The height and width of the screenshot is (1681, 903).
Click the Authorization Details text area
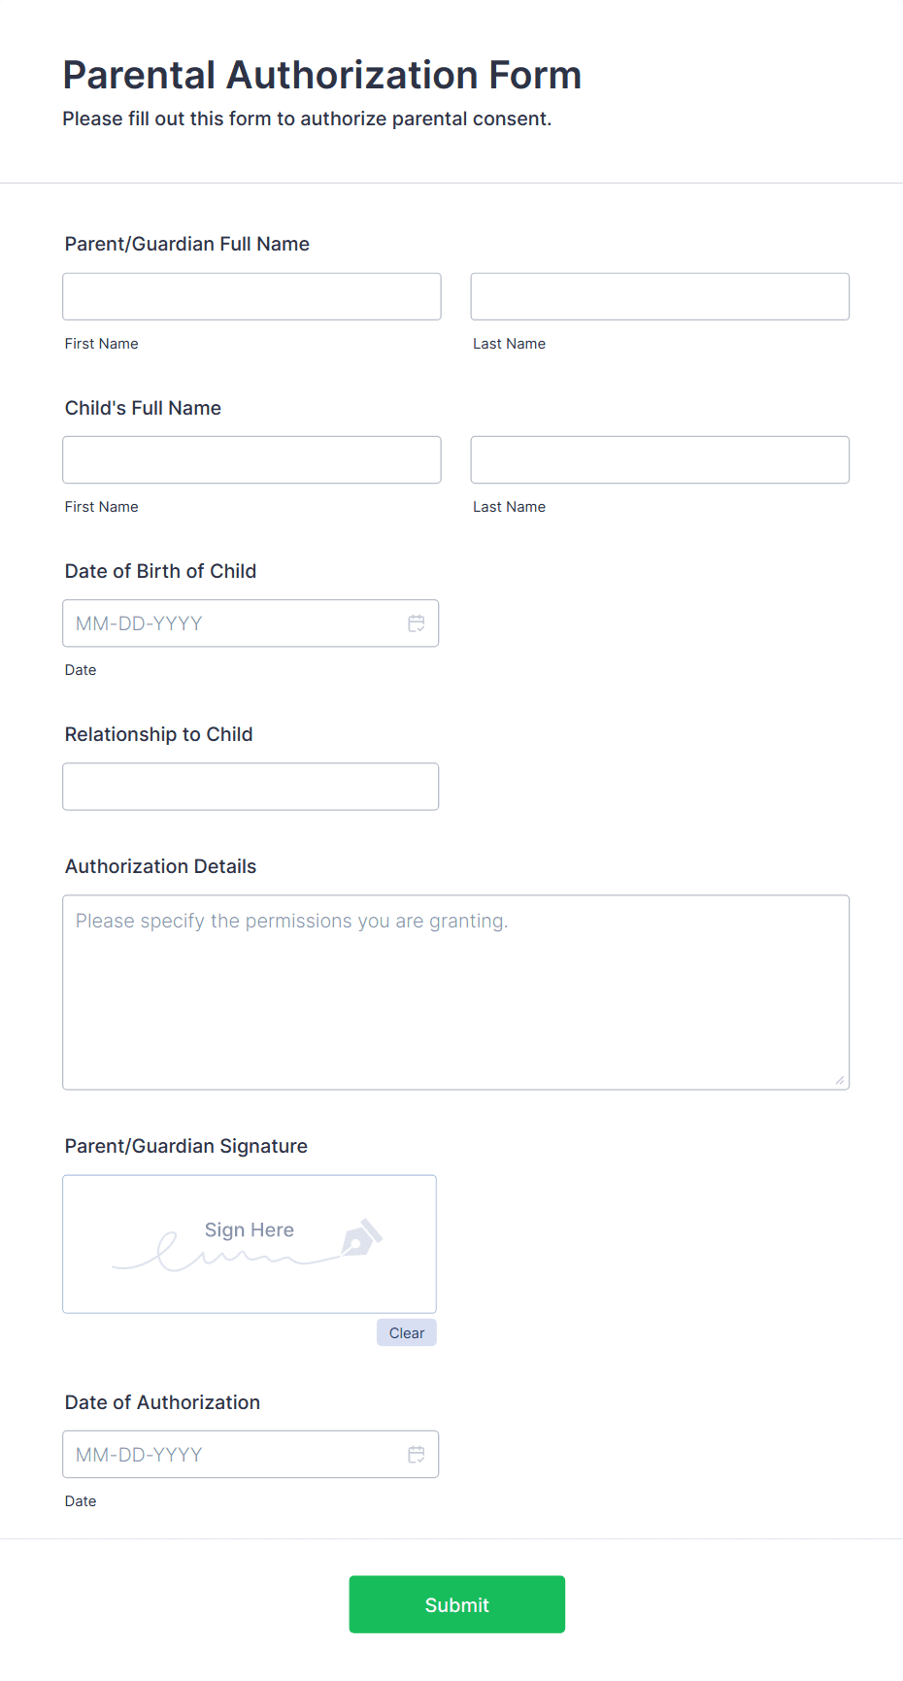pyautogui.click(x=455, y=992)
